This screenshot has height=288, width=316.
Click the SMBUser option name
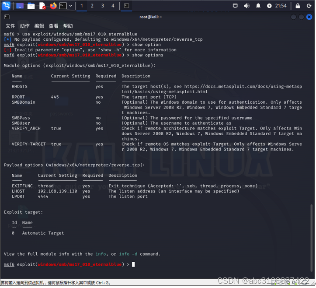coord(21,123)
